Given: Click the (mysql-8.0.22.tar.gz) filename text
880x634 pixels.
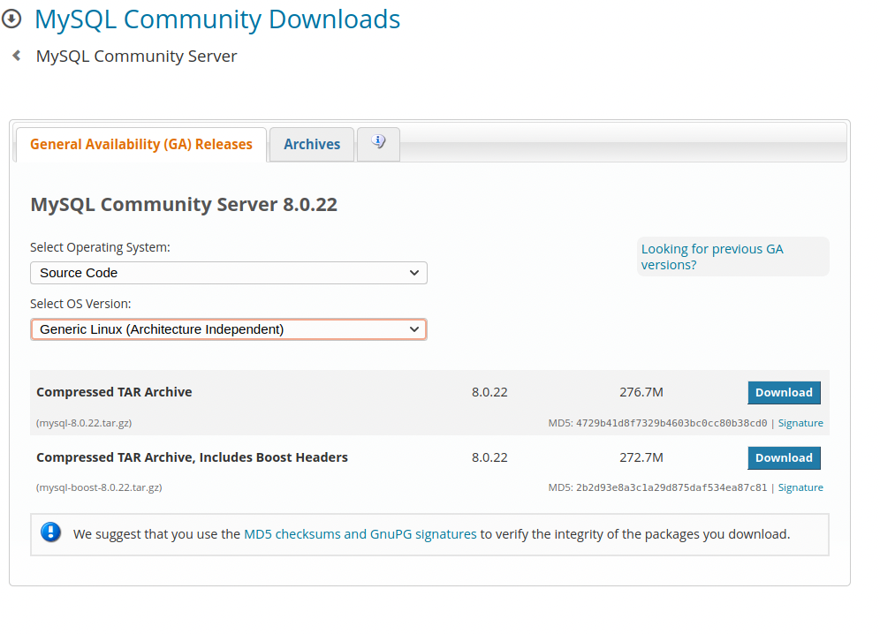Looking at the screenshot, I should (x=84, y=423).
